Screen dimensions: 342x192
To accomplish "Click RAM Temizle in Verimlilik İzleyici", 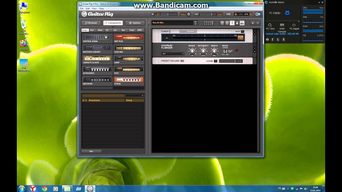I will click(282, 28).
